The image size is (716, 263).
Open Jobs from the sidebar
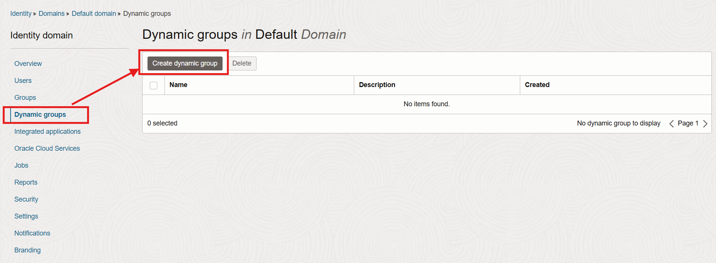(x=21, y=165)
